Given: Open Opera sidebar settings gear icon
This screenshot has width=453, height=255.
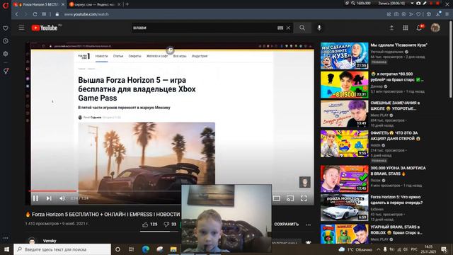Looking at the screenshot, I should click(x=6, y=54).
